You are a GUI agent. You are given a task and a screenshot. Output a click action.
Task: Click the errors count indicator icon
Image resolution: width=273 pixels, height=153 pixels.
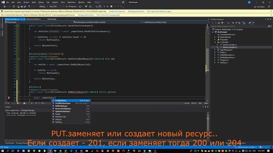(18, 103)
